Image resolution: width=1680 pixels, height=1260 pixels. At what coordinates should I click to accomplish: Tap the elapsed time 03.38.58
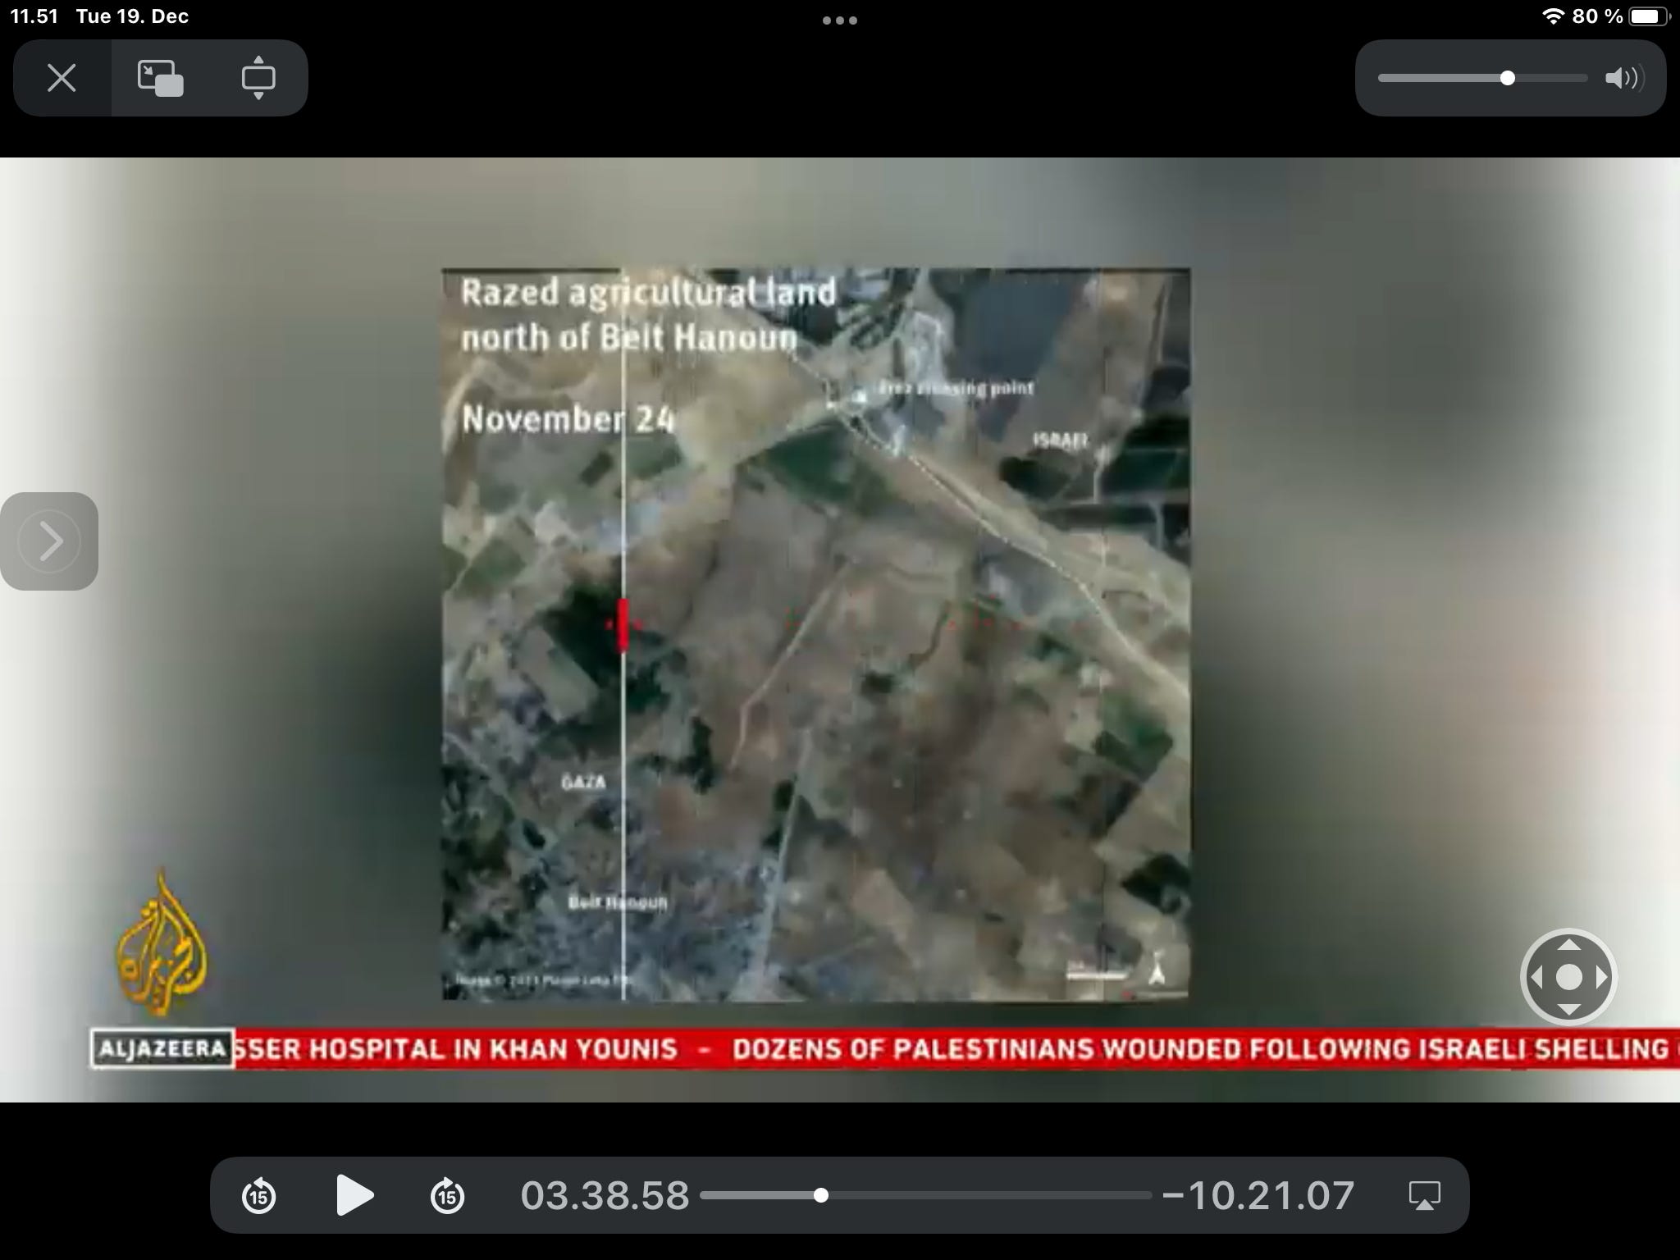tap(605, 1195)
